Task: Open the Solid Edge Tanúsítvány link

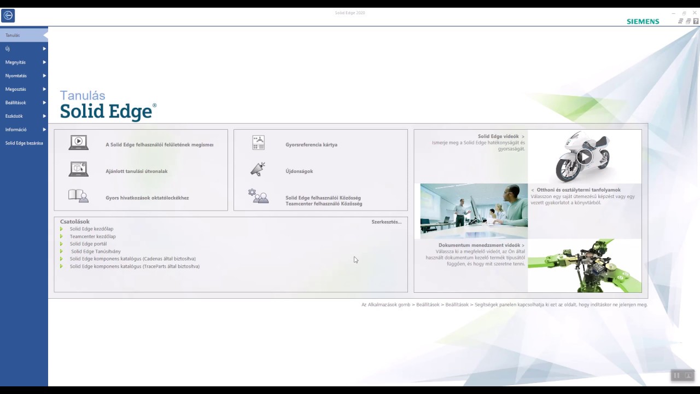Action: pos(96,252)
